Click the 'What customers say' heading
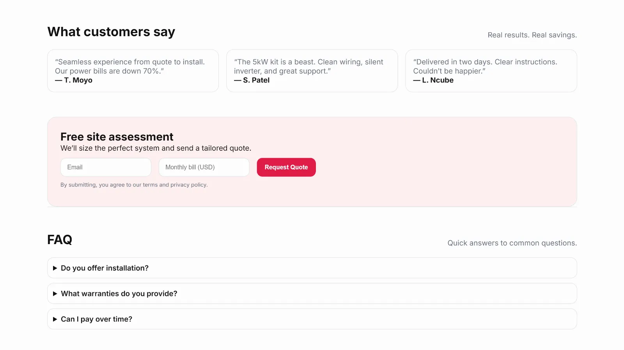Image resolution: width=624 pixels, height=350 pixels. click(111, 32)
